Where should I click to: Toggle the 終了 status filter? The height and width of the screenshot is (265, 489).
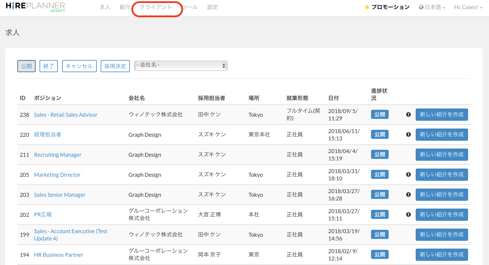(x=49, y=66)
